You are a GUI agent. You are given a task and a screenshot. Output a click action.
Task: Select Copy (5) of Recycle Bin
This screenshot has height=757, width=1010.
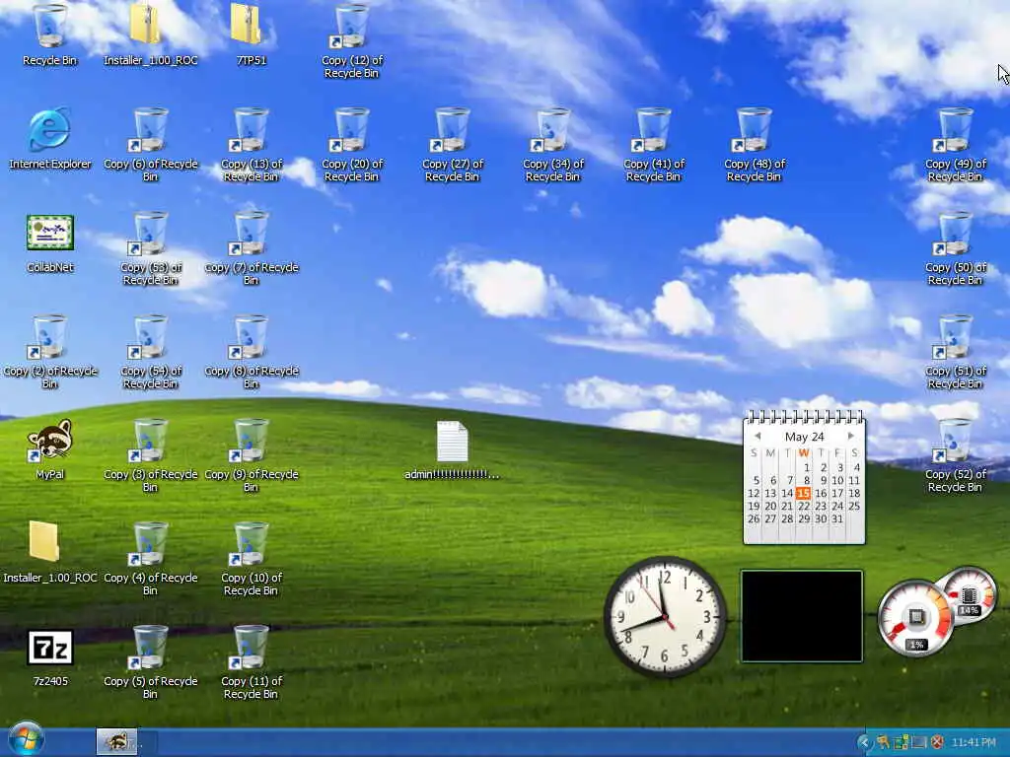coord(150,662)
